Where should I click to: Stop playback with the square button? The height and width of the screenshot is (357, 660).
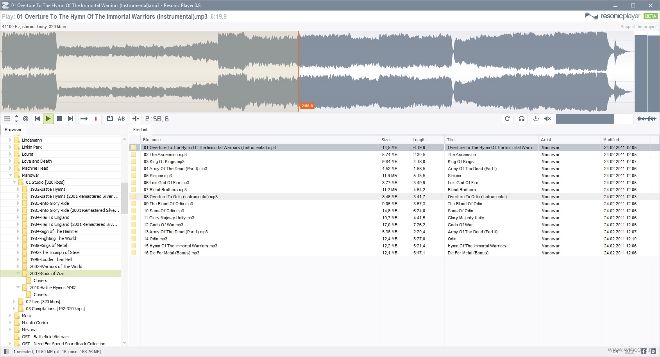(59, 119)
